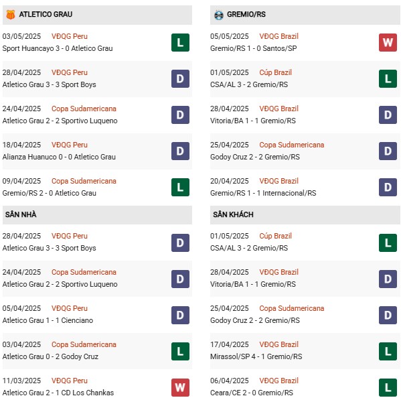
Task: Click the L badge for Sport Huancayo match
Action: coord(180,42)
